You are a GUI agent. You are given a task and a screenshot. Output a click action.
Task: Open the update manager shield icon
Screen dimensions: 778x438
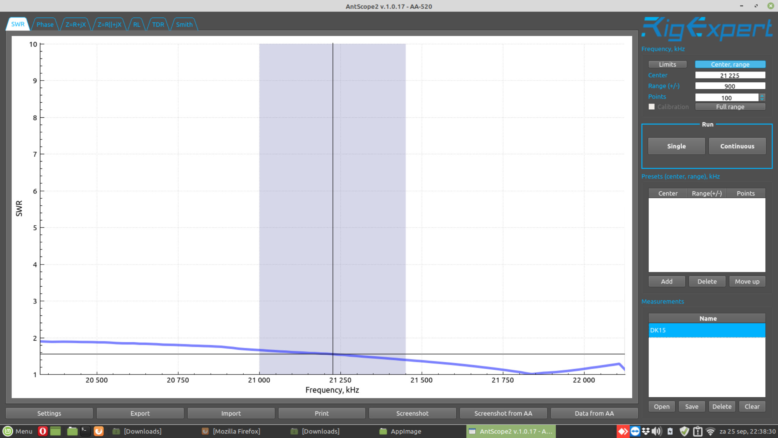[x=684, y=431]
